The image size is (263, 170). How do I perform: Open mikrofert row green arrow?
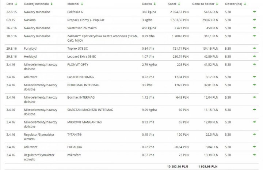coord(254,155)
